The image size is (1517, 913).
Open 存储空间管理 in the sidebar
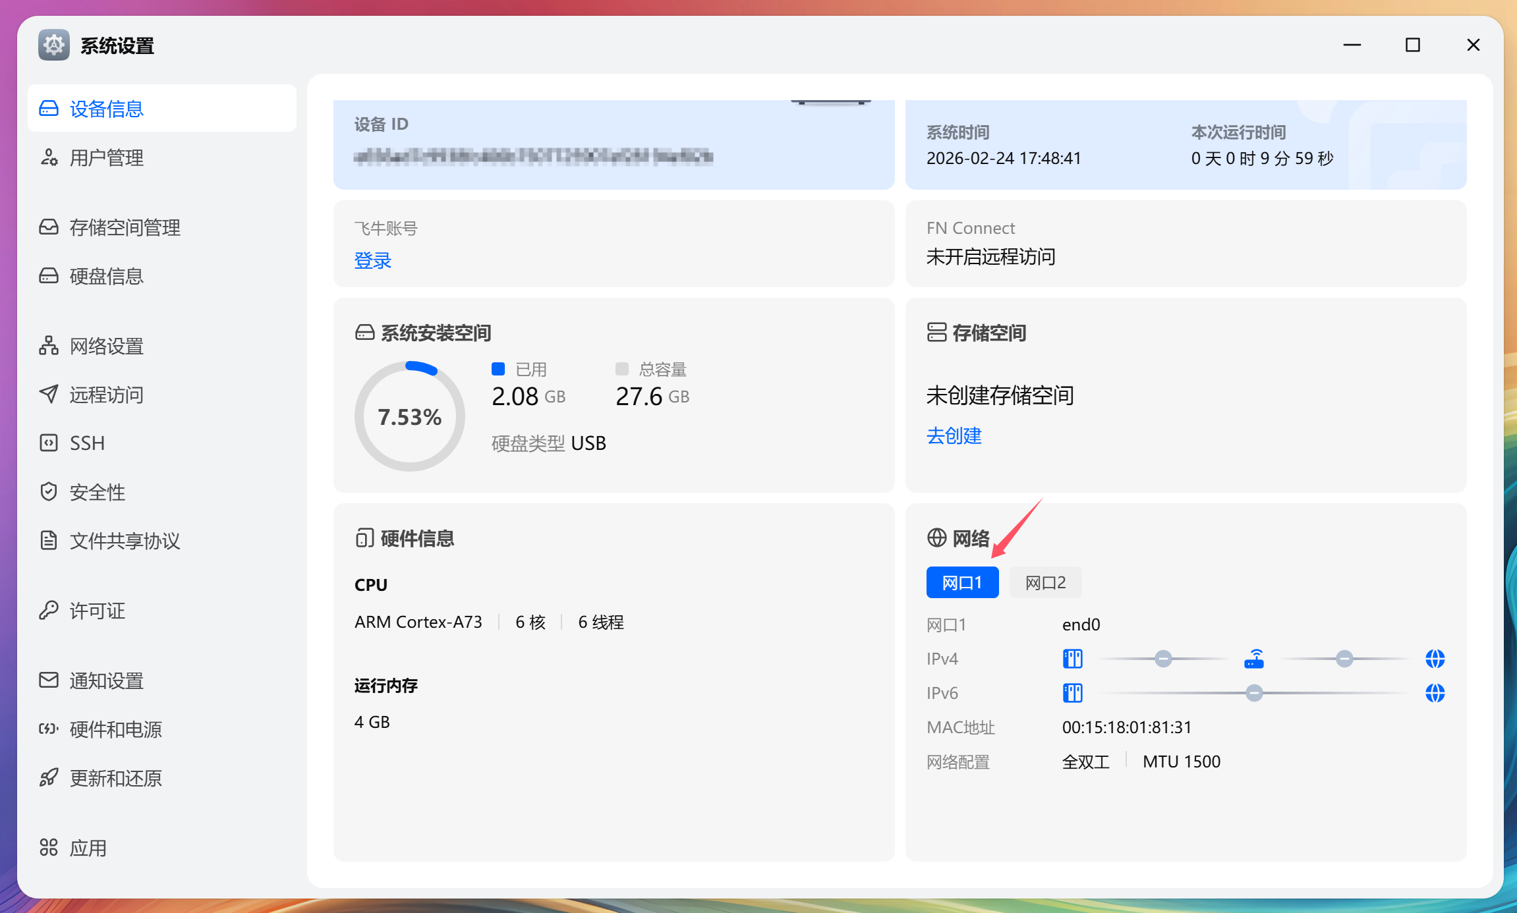pyautogui.click(x=125, y=227)
